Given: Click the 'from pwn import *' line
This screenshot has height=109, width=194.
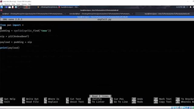Looking at the screenshot, I should pyautogui.click(x=12, y=25).
